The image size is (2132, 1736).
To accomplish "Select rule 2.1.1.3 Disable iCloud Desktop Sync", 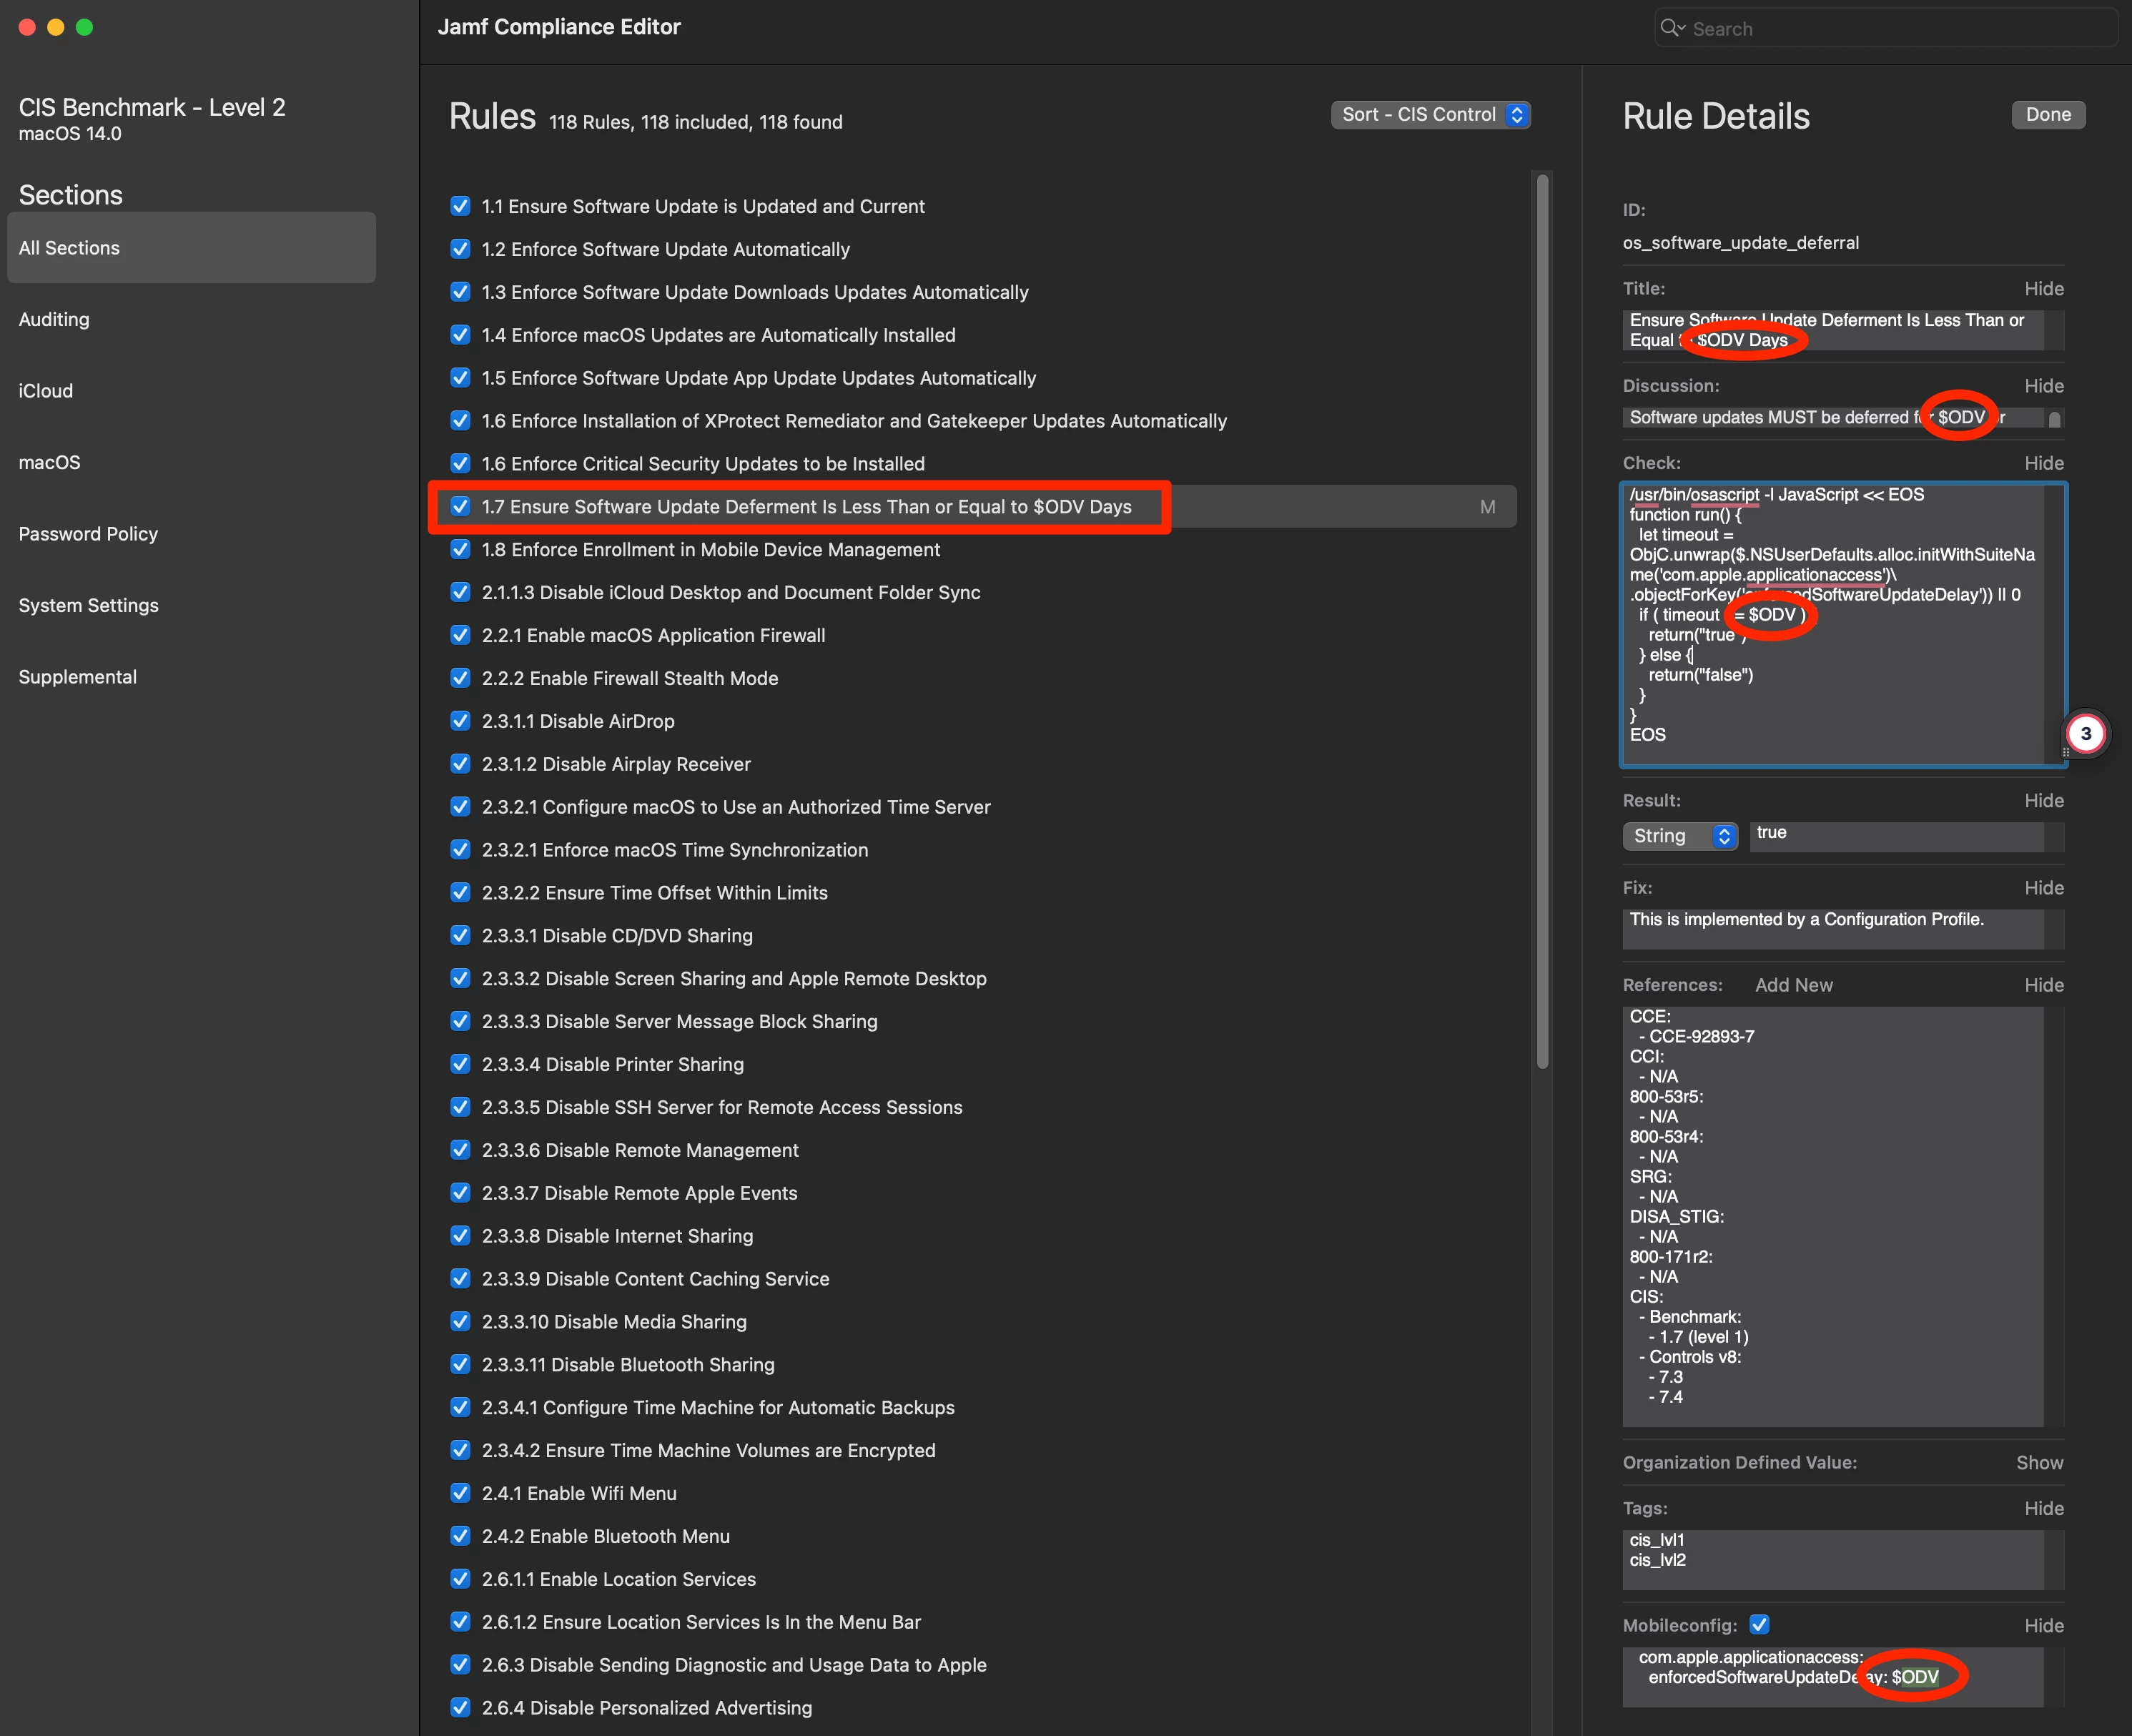I will pyautogui.click(x=731, y=593).
